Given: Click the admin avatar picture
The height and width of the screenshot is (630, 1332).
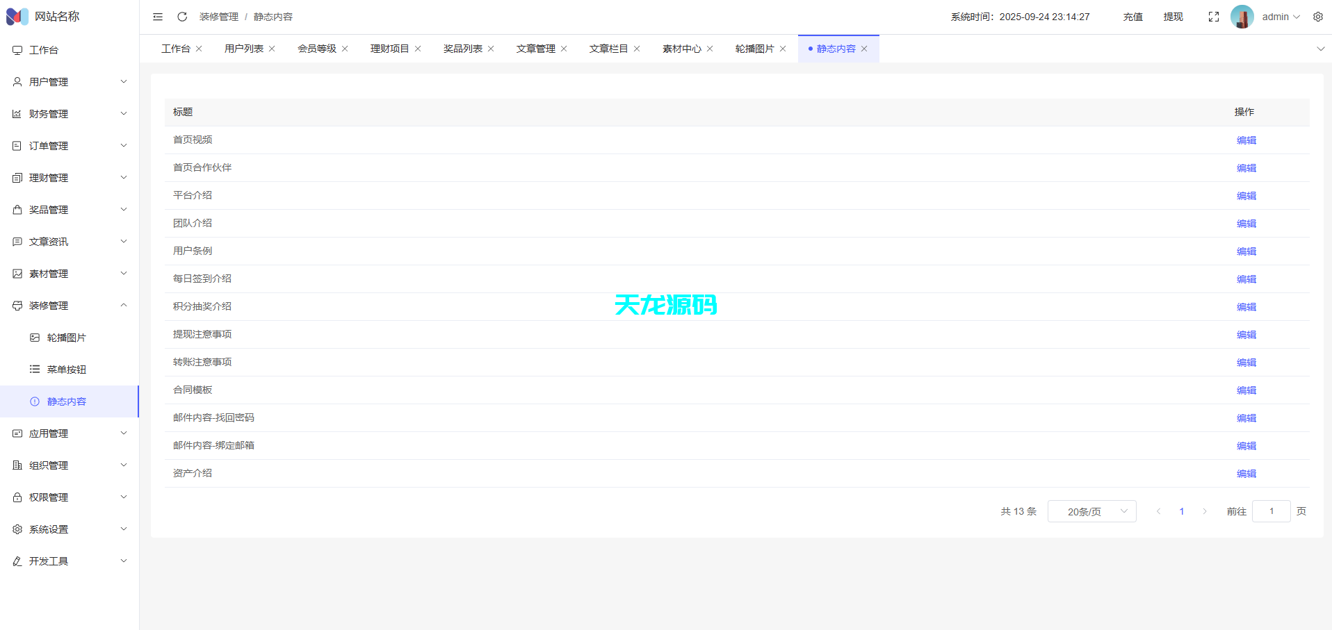Looking at the screenshot, I should [1242, 16].
